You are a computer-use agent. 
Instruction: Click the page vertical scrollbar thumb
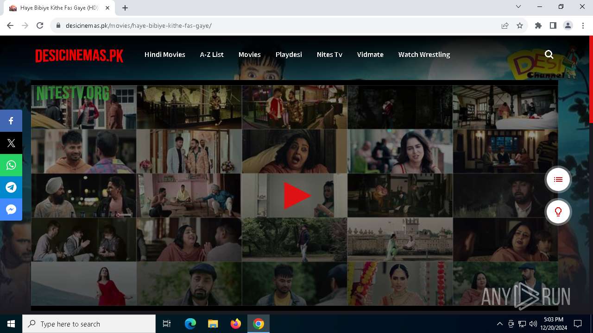(591, 79)
